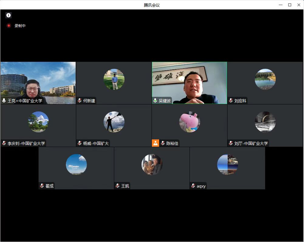Click 吴健波's active microphone icon

[155, 100]
